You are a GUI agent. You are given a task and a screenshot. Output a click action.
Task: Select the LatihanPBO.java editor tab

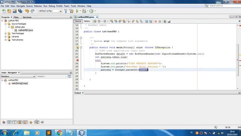click(85, 17)
